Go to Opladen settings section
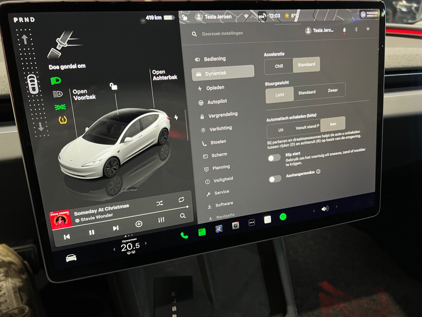Screen dimensions: 422x317 coord(215,88)
